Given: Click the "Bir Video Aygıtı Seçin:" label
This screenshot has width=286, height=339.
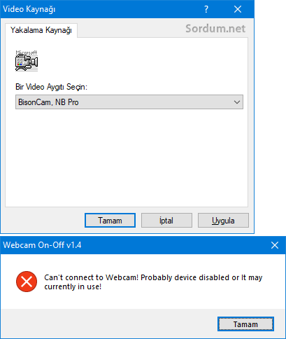Looking at the screenshot, I should pyautogui.click(x=51, y=87).
